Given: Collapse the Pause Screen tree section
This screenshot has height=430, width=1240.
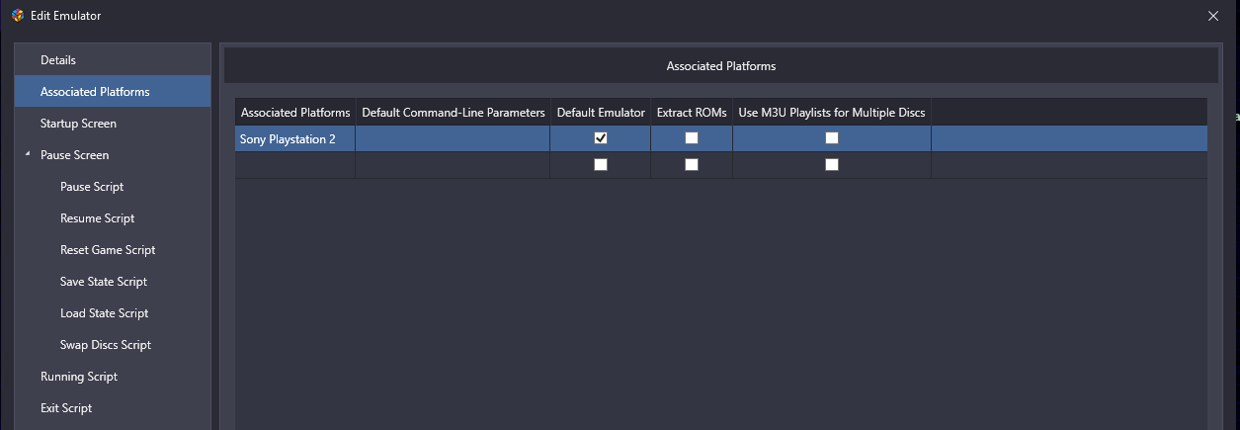Looking at the screenshot, I should (x=28, y=155).
